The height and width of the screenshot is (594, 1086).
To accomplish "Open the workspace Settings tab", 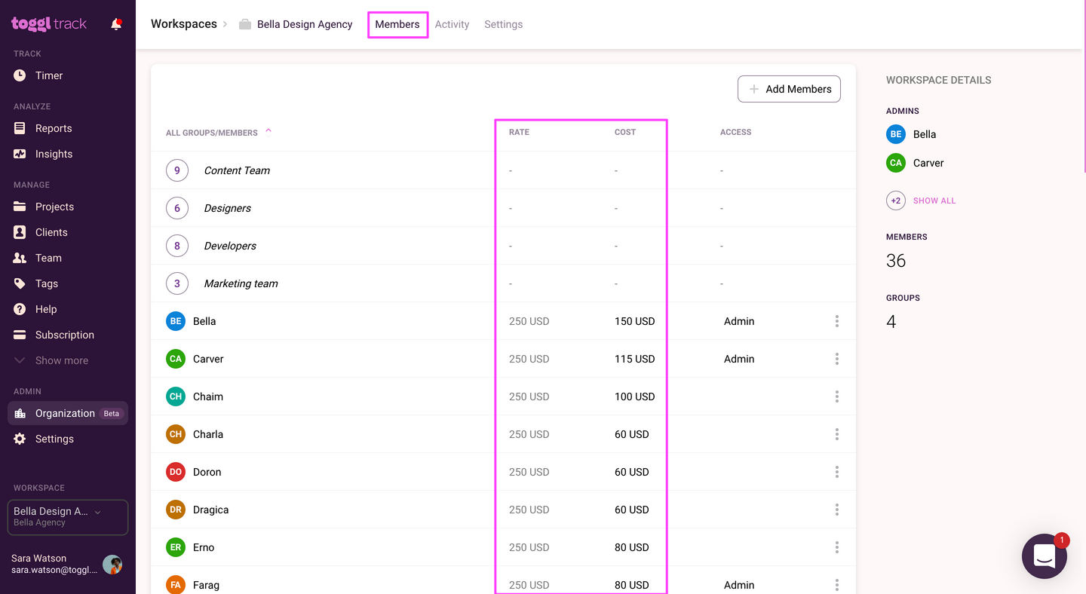I will tap(503, 24).
